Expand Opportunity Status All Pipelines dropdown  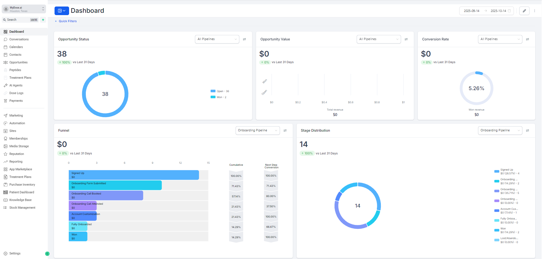point(217,39)
